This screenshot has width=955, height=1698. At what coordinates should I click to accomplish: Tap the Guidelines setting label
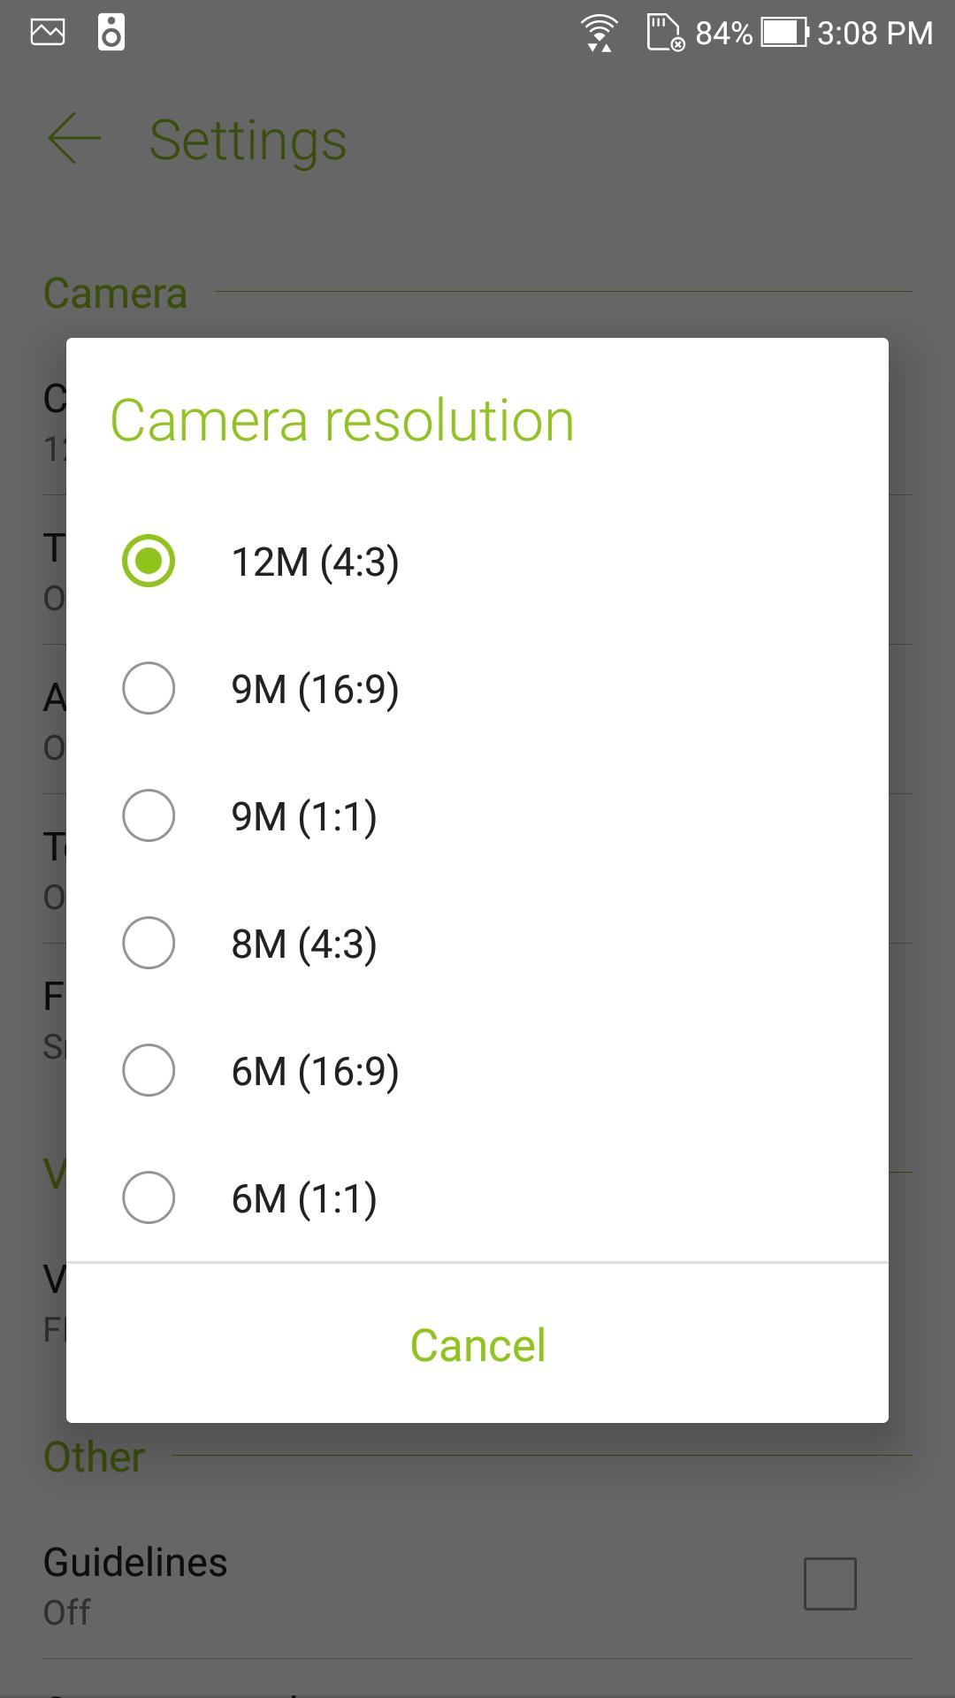coord(135,1563)
